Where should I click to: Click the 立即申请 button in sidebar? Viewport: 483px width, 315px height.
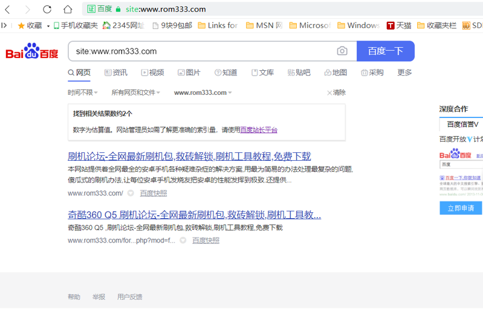click(x=461, y=208)
